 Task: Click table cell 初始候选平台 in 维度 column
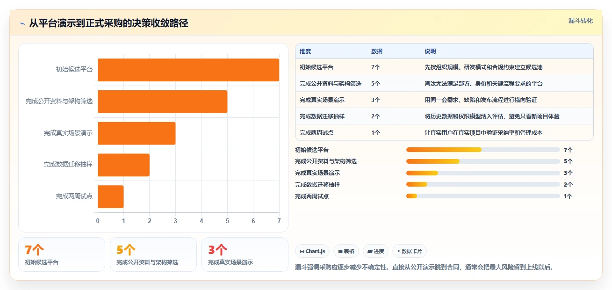(x=317, y=67)
